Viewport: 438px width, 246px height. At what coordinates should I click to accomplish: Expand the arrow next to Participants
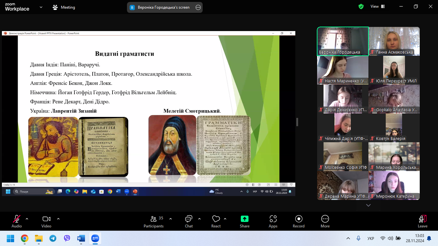coord(171,219)
